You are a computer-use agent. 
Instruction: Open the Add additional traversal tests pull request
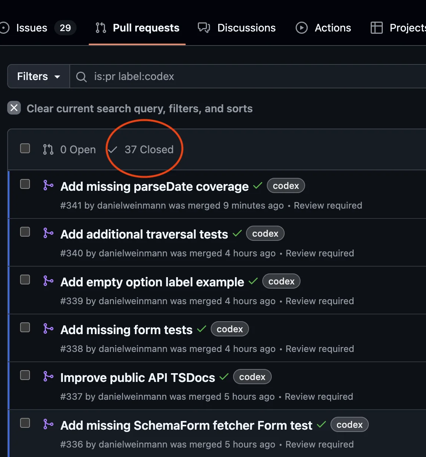coord(144,234)
